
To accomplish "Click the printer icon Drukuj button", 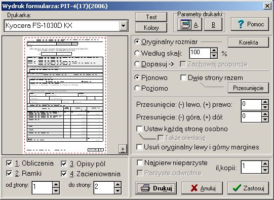I will point(156,188).
